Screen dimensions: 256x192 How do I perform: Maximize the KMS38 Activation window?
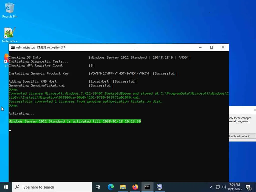211,47
